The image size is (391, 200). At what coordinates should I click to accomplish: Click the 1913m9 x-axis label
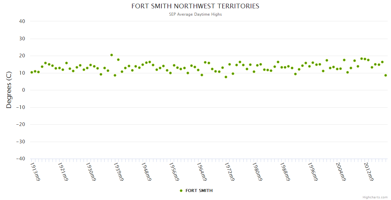tap(35, 172)
